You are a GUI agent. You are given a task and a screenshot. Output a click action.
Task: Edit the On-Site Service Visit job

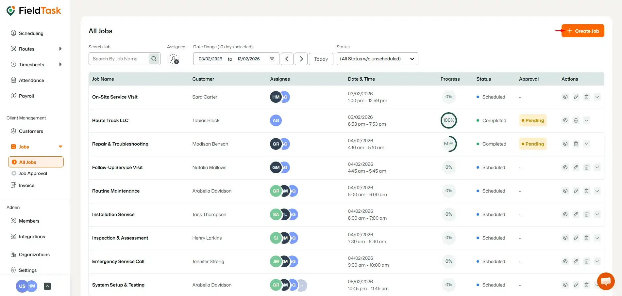[576, 97]
